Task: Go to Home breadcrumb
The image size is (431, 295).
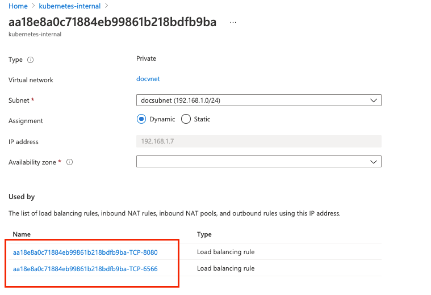Action: pos(18,6)
